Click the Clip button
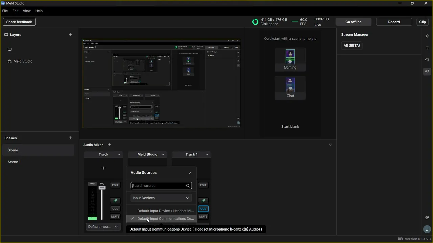This screenshot has height=243, width=433. pyautogui.click(x=423, y=22)
